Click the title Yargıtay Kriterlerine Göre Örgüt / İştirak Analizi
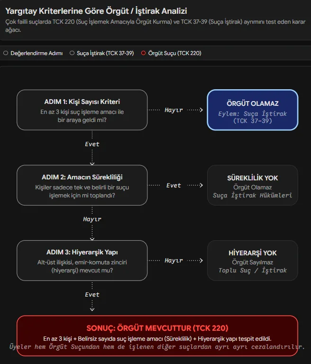This screenshot has height=364, width=311. 96,11
